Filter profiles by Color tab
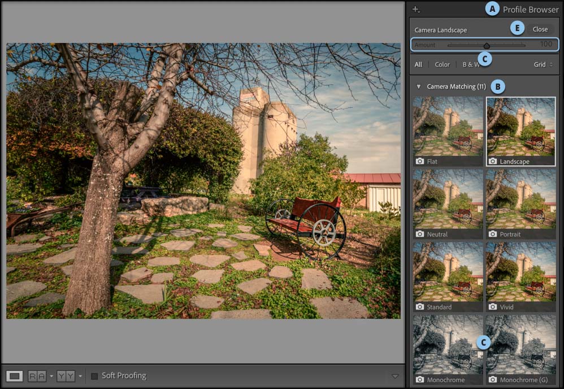The image size is (564, 389). [x=442, y=65]
